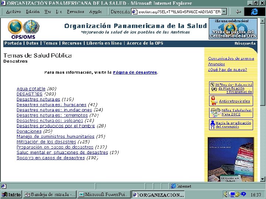Follow the Página de desastres link
Viewport: 266px width, 199px height.
tap(135, 72)
